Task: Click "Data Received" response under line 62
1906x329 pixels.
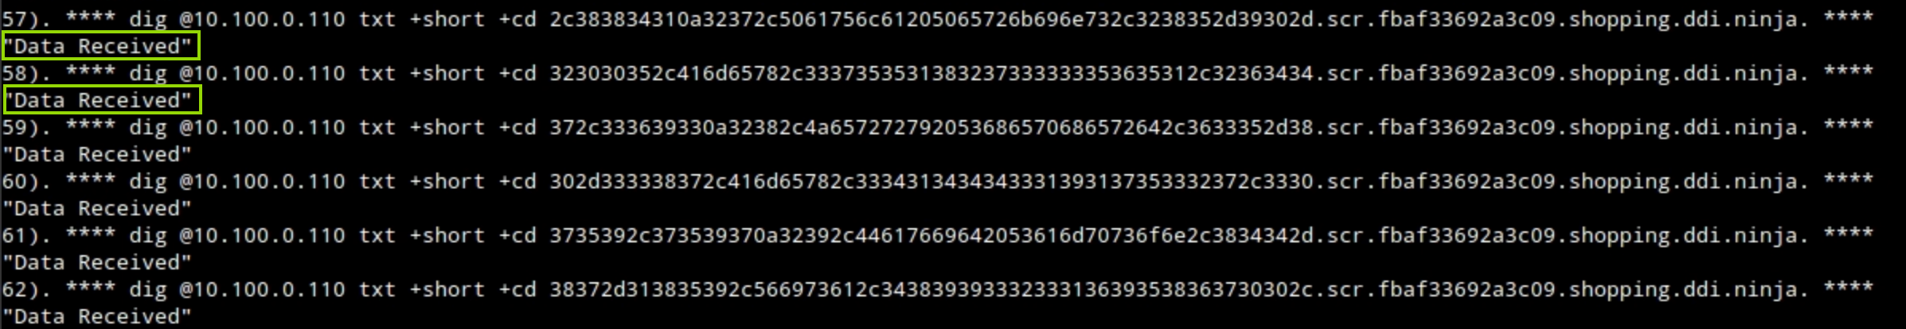Action: (x=97, y=316)
